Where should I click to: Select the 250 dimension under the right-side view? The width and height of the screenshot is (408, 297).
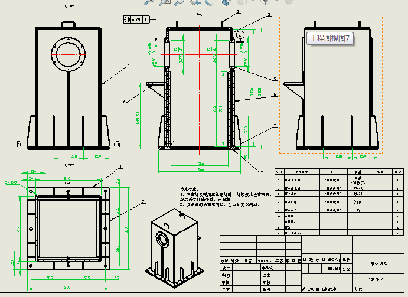363,156
